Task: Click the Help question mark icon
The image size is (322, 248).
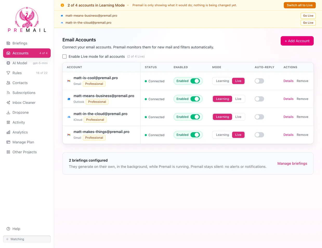Action: tap(8, 229)
